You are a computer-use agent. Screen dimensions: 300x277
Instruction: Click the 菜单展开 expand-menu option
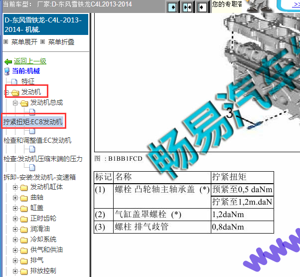tap(24, 42)
